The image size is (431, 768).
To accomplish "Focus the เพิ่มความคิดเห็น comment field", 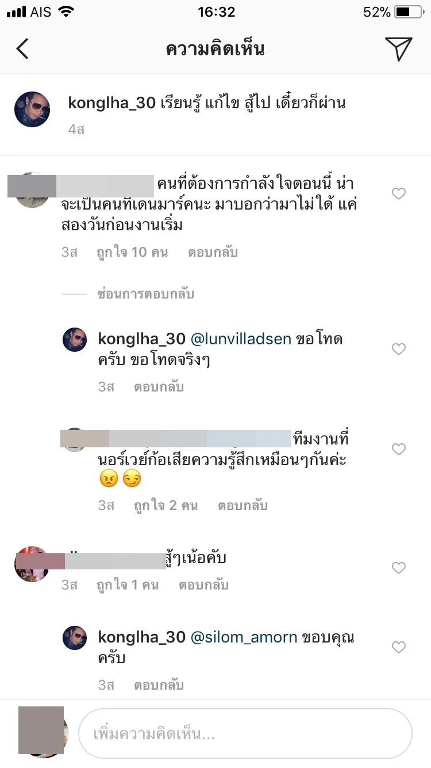I will coord(245,733).
